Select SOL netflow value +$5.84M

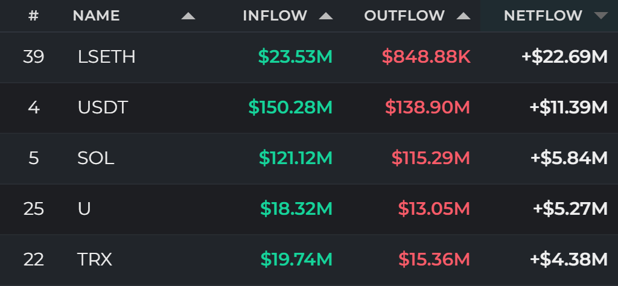569,158
